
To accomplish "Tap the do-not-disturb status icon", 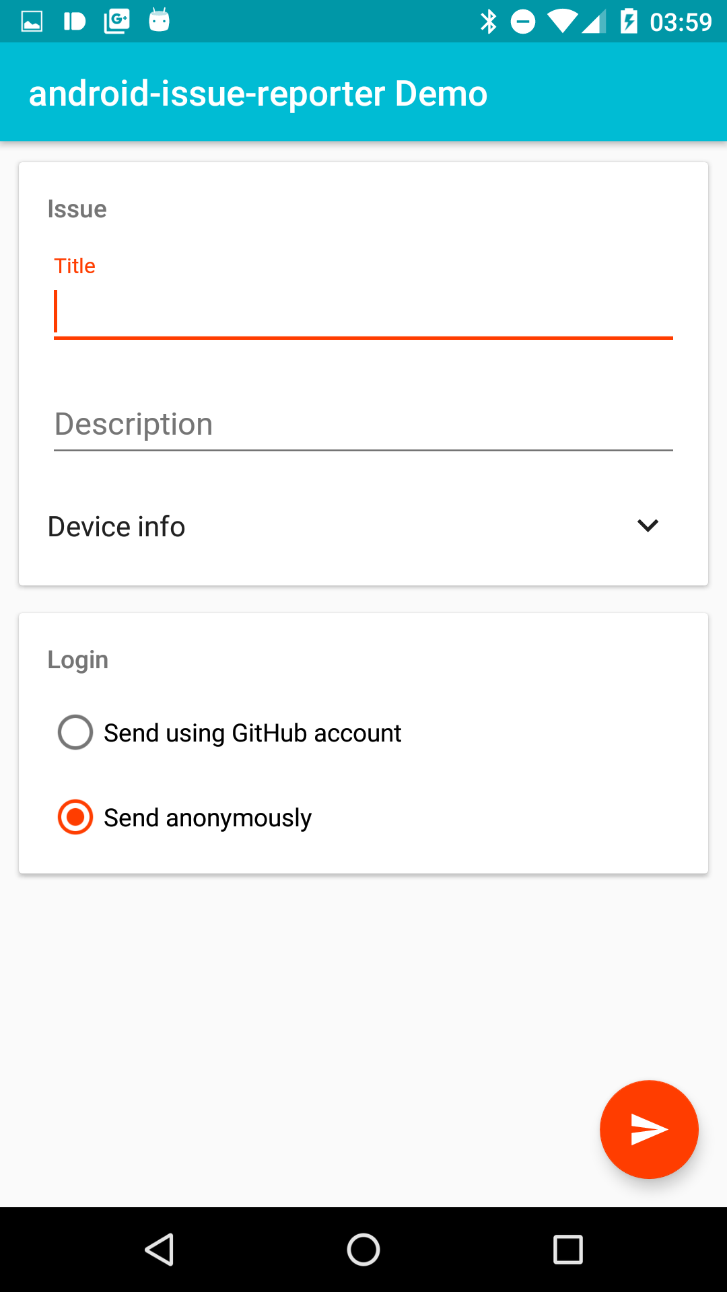I will 523,22.
